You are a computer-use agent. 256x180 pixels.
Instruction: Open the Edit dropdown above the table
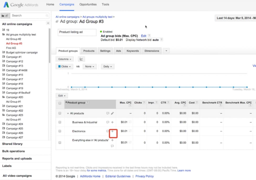click(x=62, y=96)
